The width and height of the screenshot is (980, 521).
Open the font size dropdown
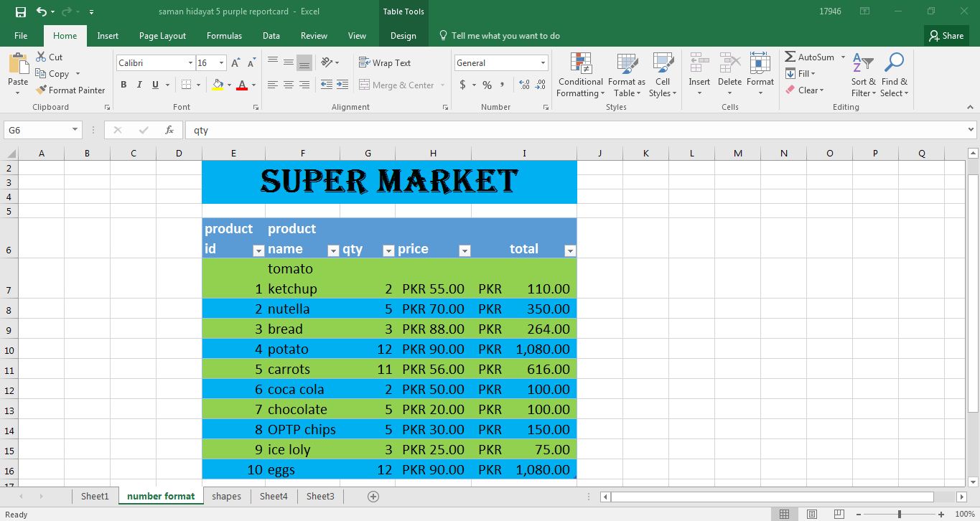221,62
